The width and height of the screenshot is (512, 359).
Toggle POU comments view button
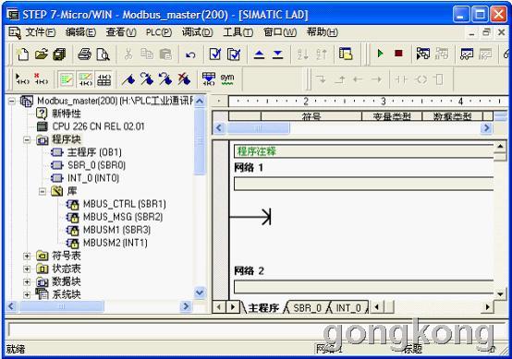(x=67, y=79)
